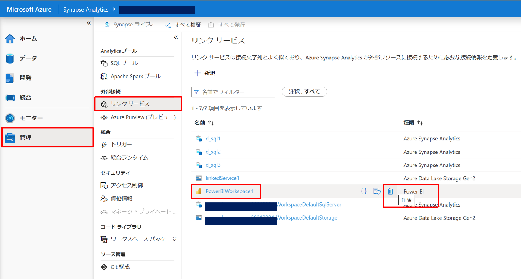This screenshot has height=279, width=521.
Task: Click the delete trash icon for PowerBIWorkspace1
Action: [x=390, y=191]
